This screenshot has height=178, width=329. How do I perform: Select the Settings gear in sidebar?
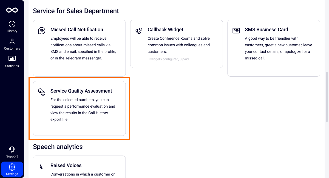click(x=12, y=169)
